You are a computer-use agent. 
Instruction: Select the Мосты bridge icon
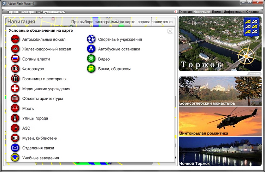point(15,108)
